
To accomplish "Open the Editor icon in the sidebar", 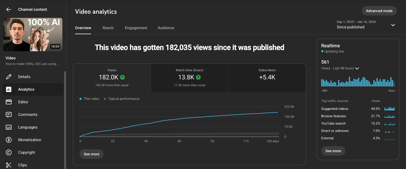I will [9, 102].
